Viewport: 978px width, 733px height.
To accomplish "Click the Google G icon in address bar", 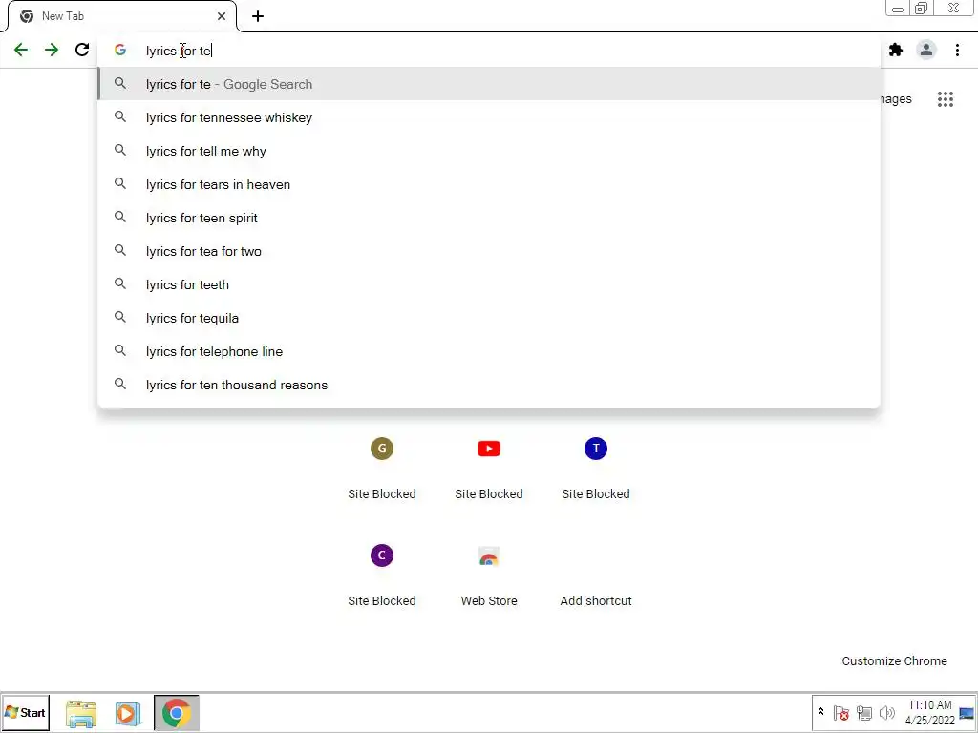I will tap(120, 50).
